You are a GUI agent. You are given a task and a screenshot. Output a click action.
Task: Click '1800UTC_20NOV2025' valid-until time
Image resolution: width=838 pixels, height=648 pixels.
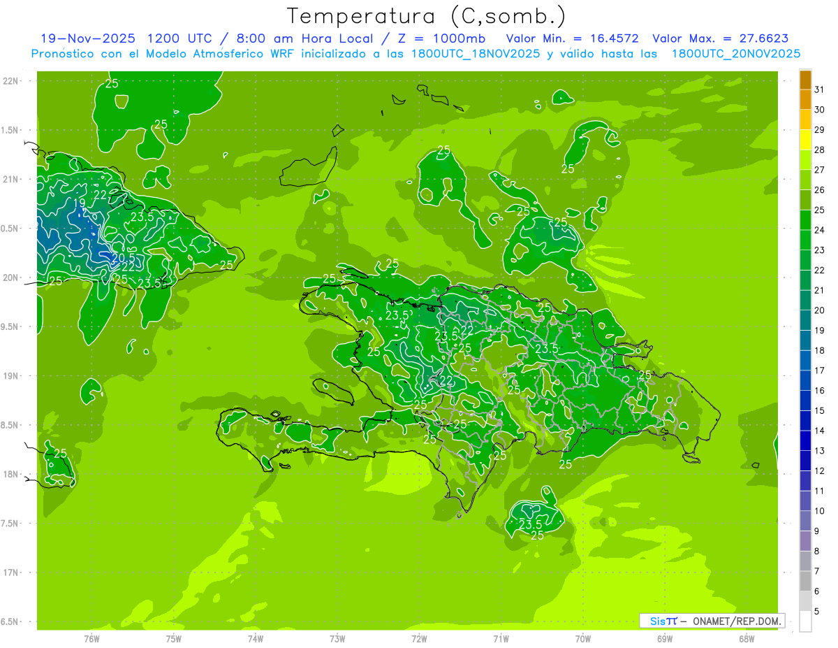click(x=736, y=53)
